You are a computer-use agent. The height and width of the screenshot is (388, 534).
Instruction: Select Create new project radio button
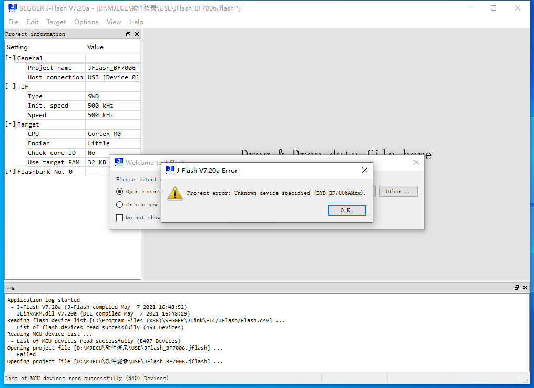coord(119,204)
